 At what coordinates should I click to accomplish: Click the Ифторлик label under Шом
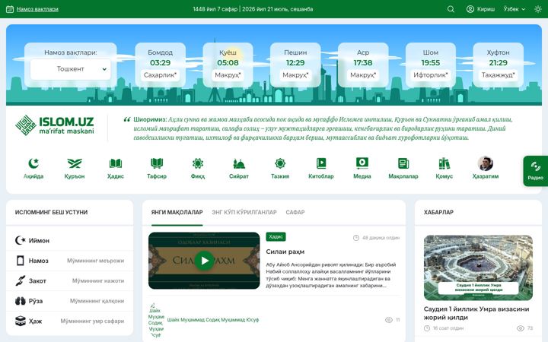point(431,75)
